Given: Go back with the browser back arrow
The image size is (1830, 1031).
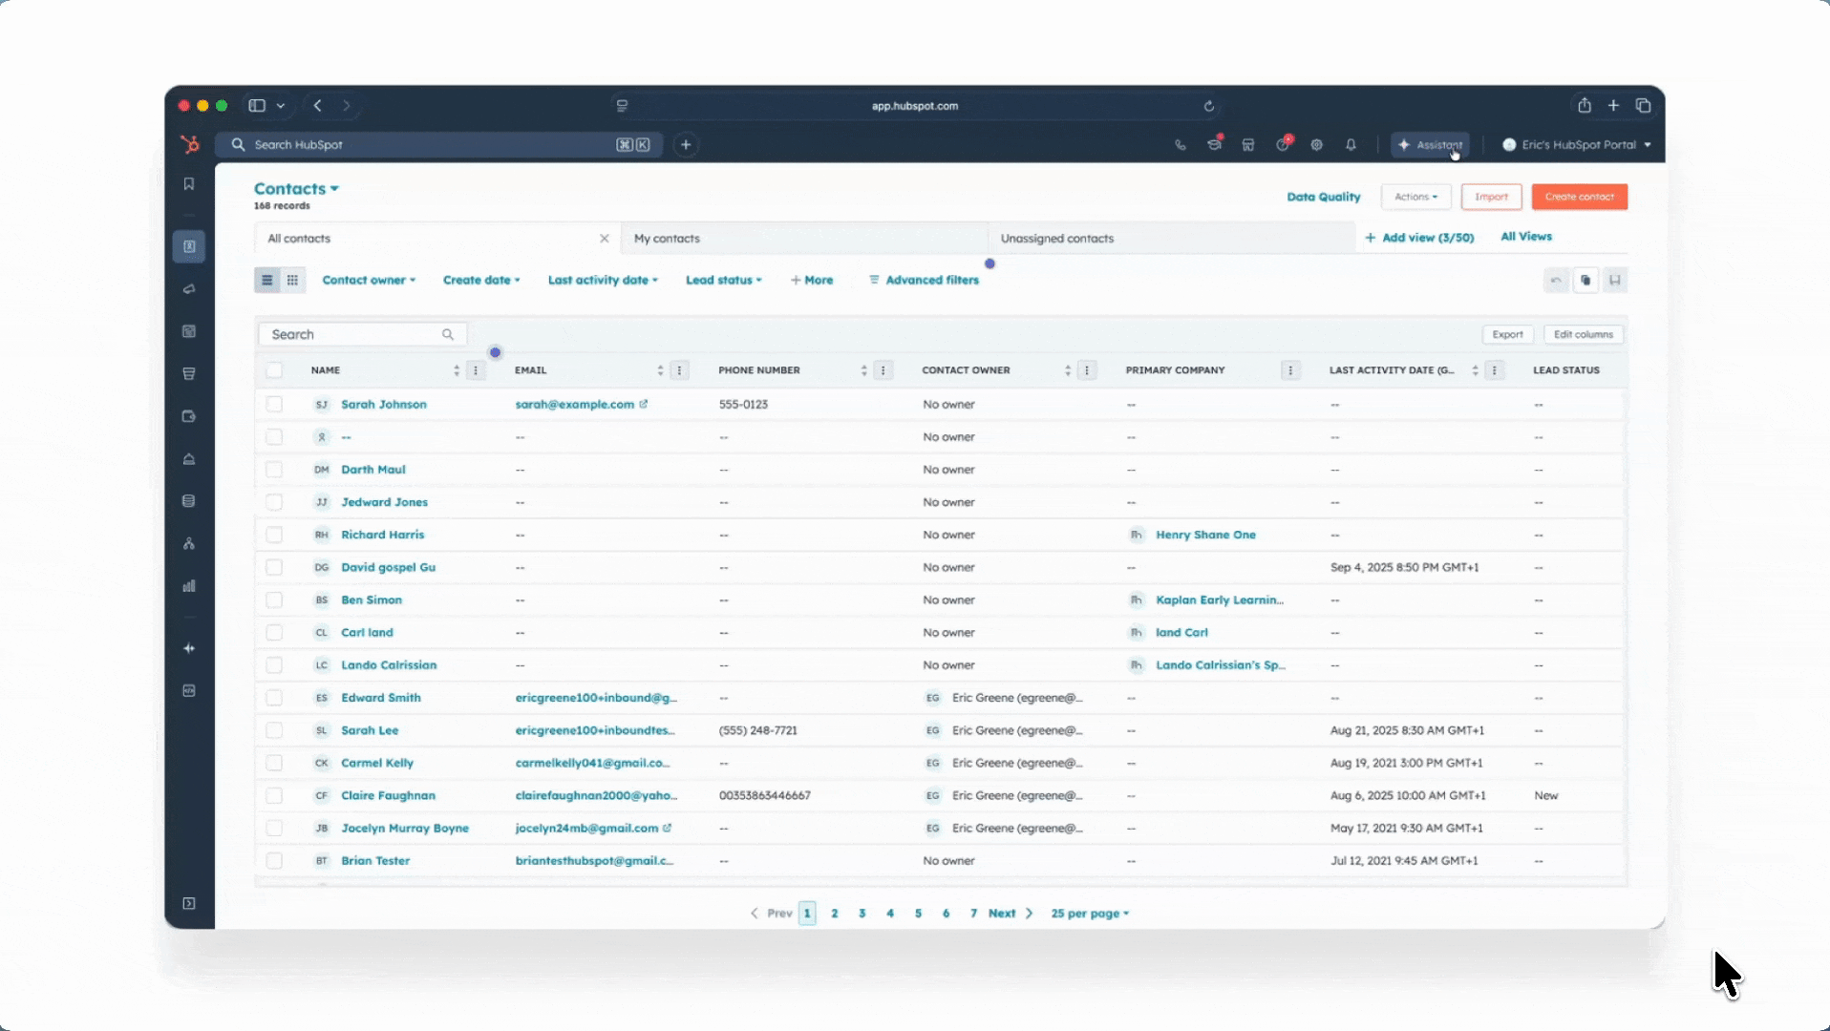Looking at the screenshot, I should [318, 106].
